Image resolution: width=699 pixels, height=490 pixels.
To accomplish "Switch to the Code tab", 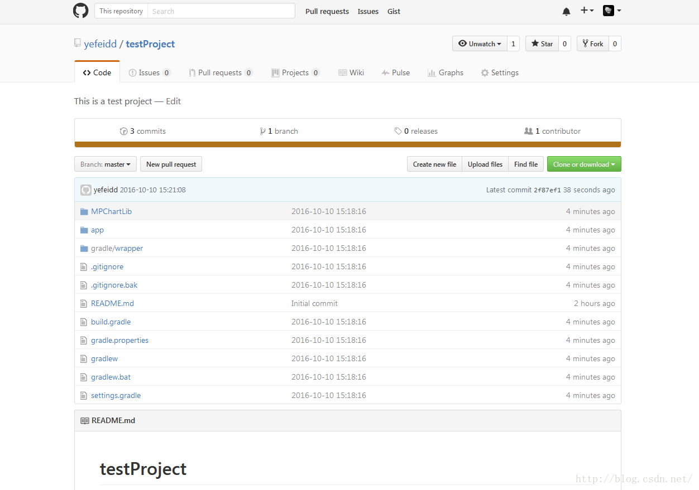I will [97, 72].
